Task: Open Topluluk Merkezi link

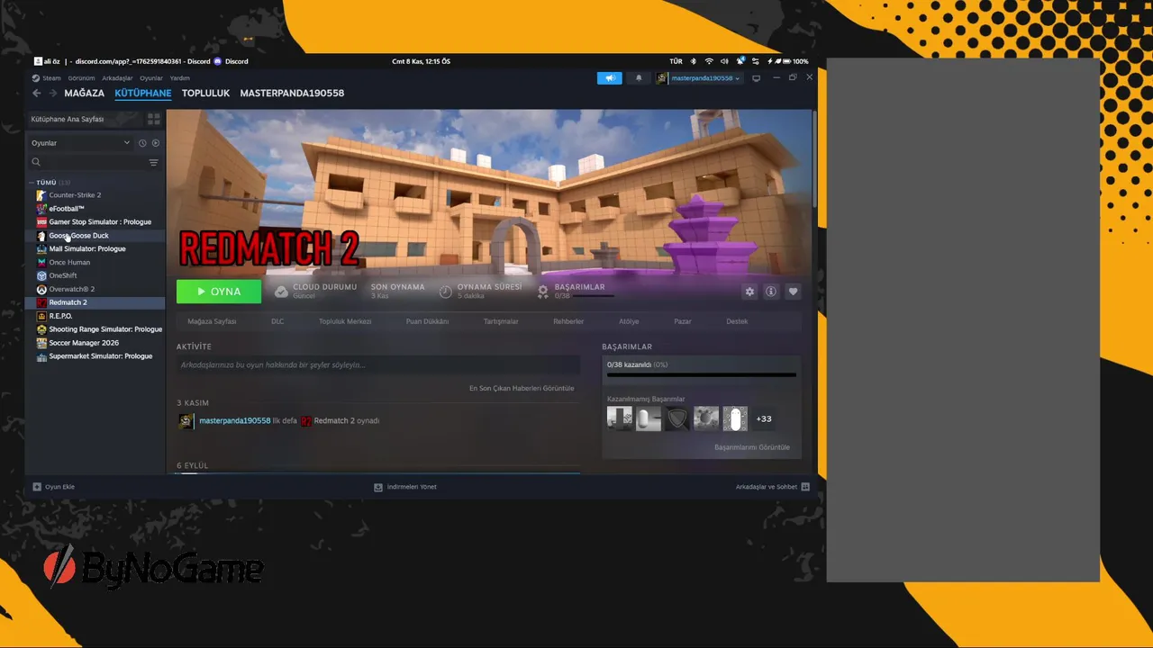Action: pyautogui.click(x=345, y=321)
